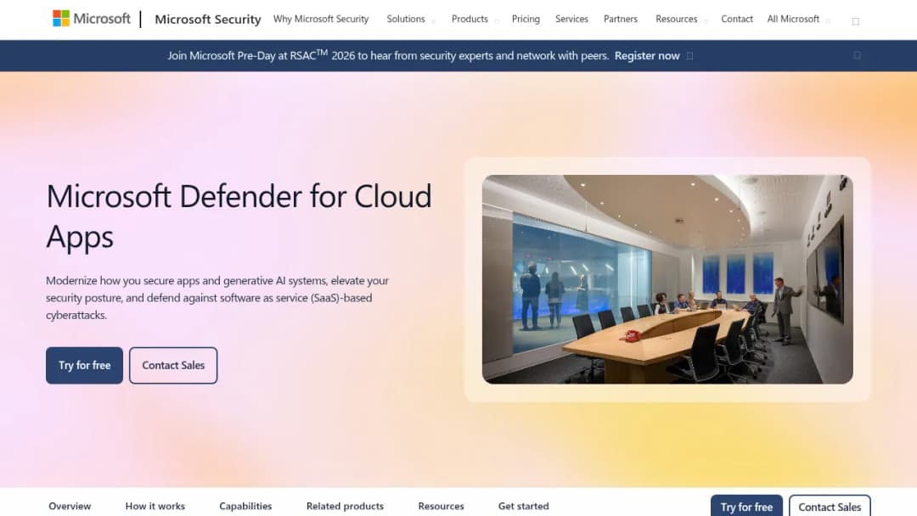Click the conference room hero image
Viewport: 917px width, 516px height.
point(667,279)
